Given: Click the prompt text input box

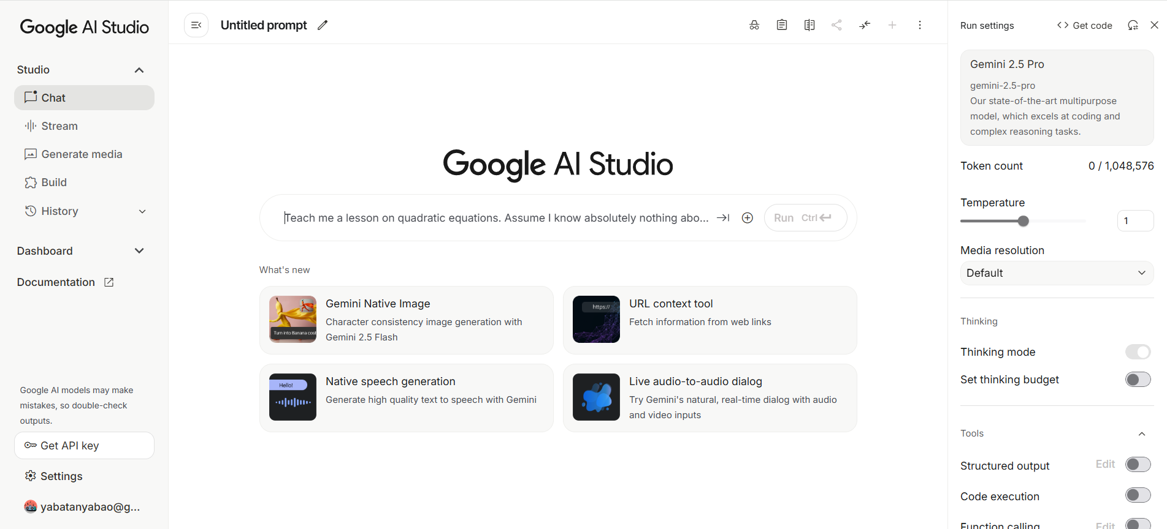Looking at the screenshot, I should (x=495, y=218).
